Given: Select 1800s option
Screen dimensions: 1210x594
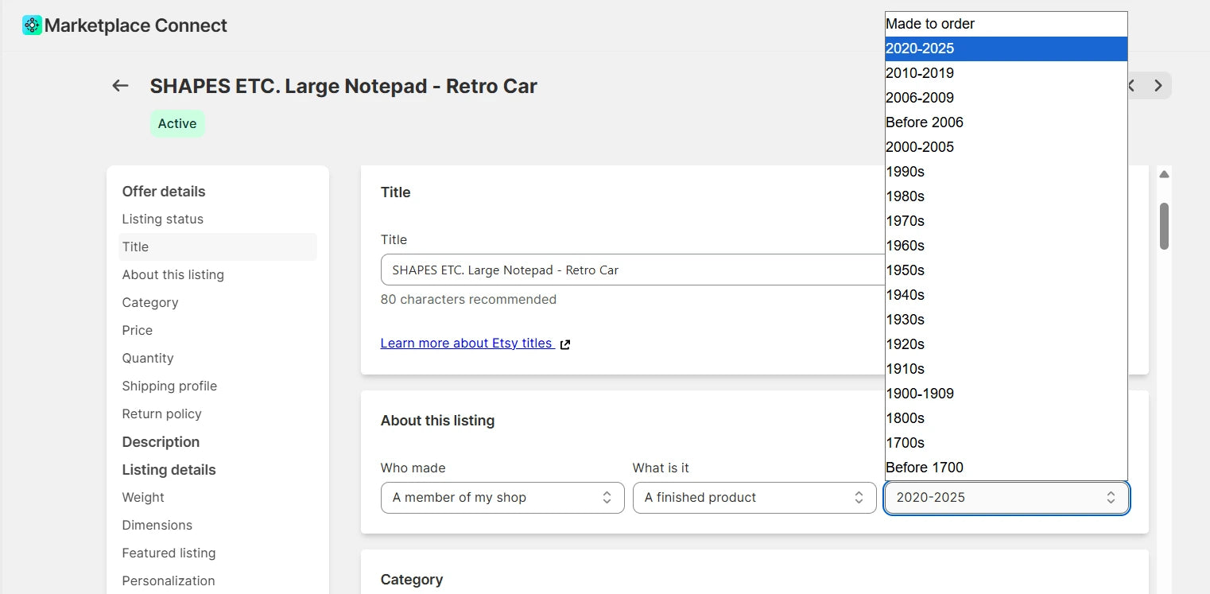Looking at the screenshot, I should [1006, 418].
